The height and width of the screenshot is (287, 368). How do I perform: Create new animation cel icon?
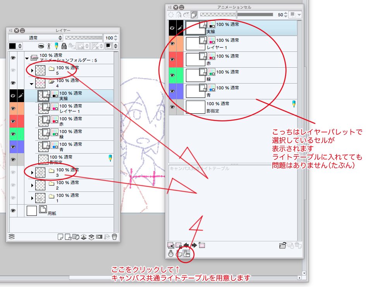202,245
